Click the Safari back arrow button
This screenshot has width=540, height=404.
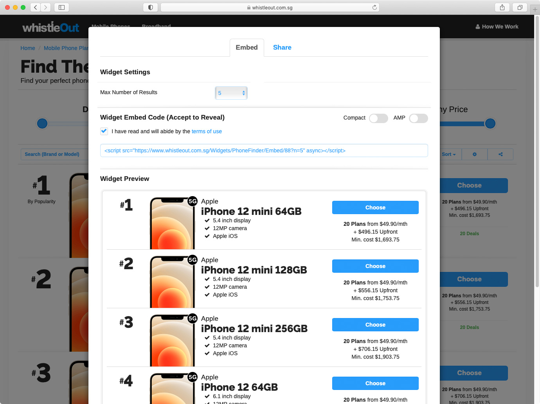pyautogui.click(x=36, y=7)
